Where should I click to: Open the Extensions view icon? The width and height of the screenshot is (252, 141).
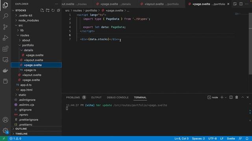pos(5,49)
